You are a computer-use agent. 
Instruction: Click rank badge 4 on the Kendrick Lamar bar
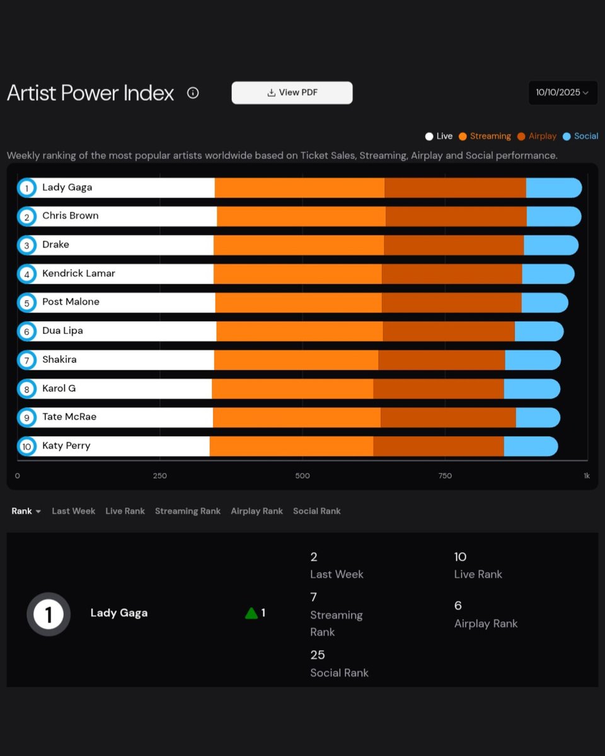(26, 274)
